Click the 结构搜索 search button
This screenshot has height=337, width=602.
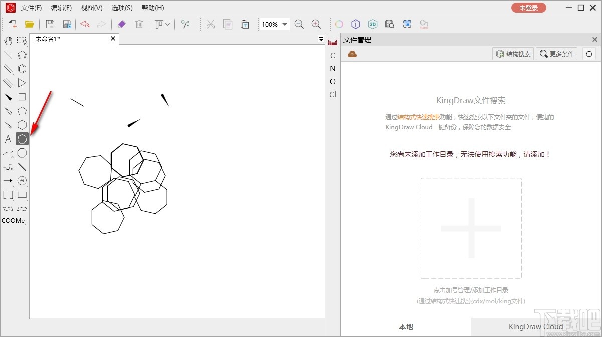[x=513, y=54]
